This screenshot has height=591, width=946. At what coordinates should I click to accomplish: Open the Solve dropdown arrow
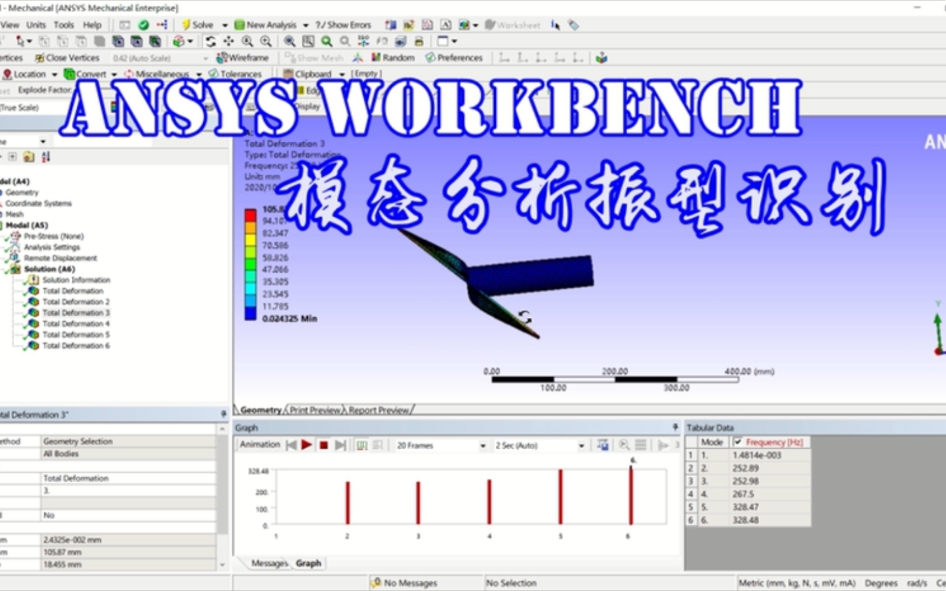coord(225,25)
